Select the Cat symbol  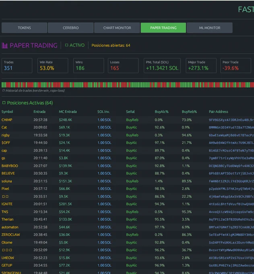coord(4,127)
